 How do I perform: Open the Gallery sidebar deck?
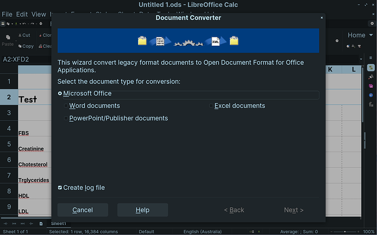371,86
